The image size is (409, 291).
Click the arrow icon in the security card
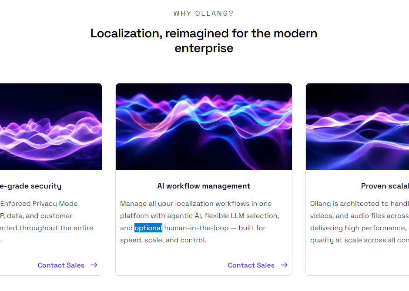[94, 265]
